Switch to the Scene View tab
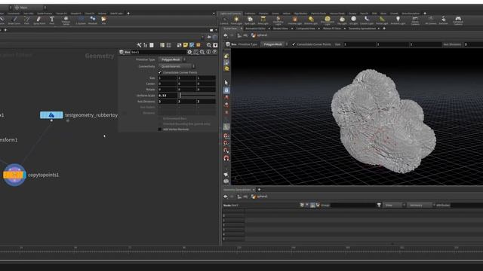Viewport: 483px width, 271px height. pyautogui.click(x=230, y=29)
